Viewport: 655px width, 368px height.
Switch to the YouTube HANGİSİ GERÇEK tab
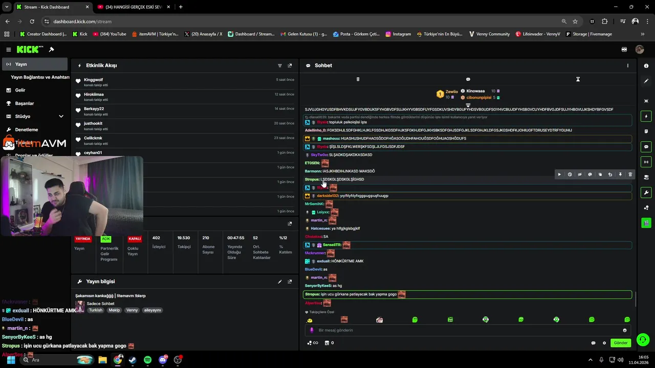point(134,7)
